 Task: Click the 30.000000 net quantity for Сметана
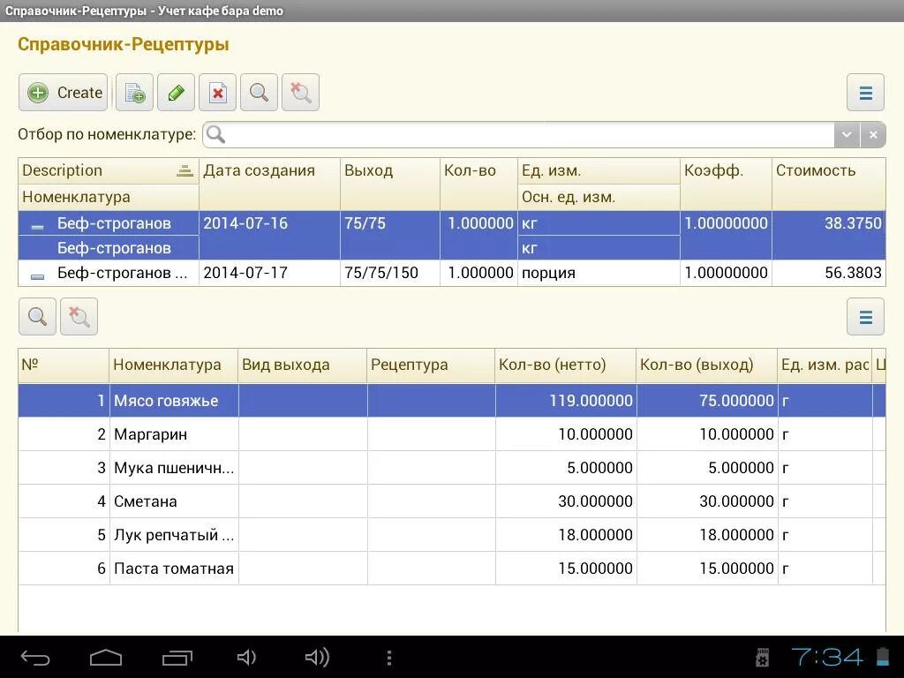pos(566,501)
